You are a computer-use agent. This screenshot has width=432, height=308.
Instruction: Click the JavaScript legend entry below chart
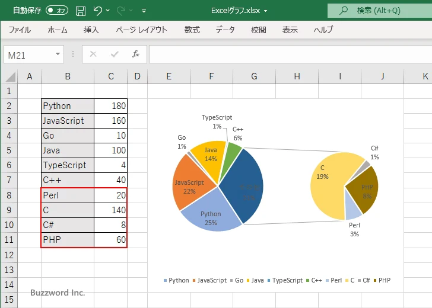[x=211, y=280]
